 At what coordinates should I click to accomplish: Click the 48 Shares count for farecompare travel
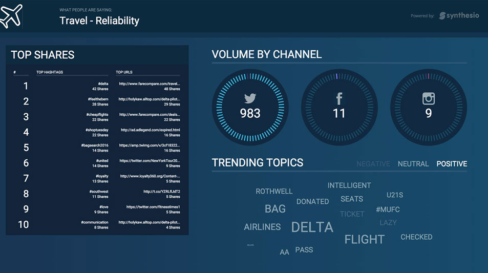(172, 89)
